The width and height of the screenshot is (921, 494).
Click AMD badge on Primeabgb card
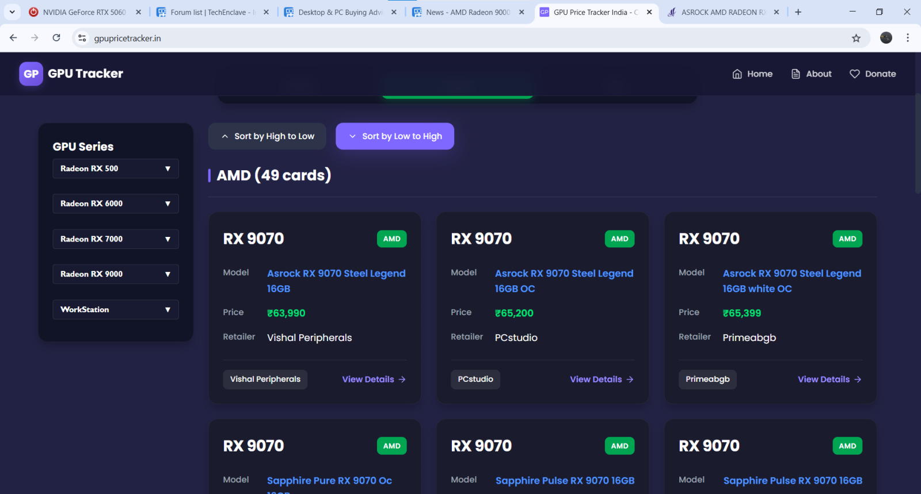tap(847, 239)
